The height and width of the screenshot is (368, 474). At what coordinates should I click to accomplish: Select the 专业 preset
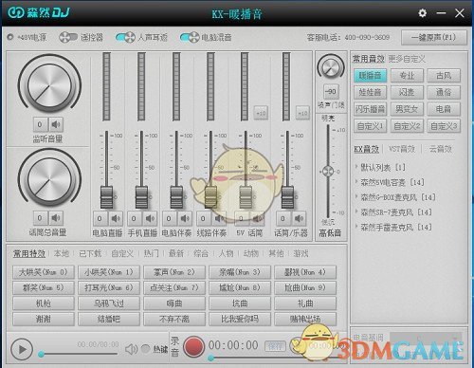pyautogui.click(x=407, y=76)
